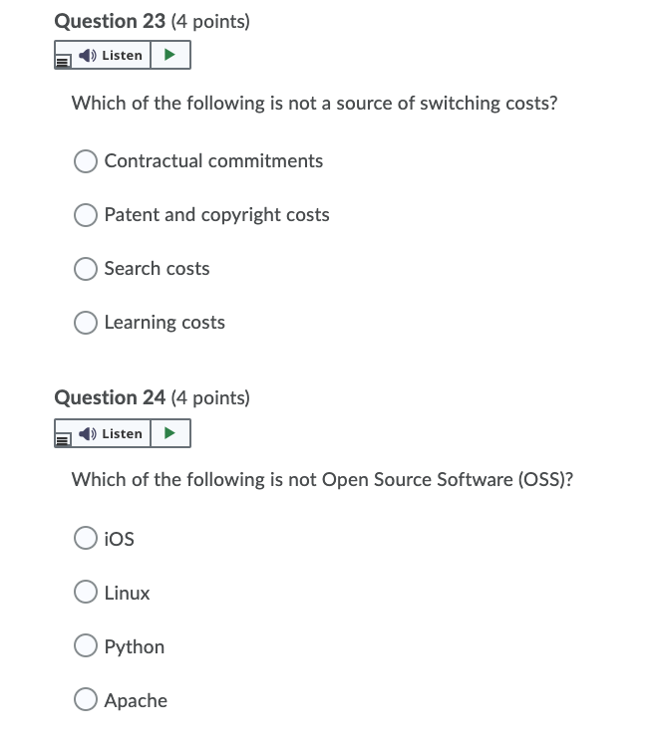Screen dimensions: 658x743
Task: Click the Question 23 heading
Action: pos(96,21)
